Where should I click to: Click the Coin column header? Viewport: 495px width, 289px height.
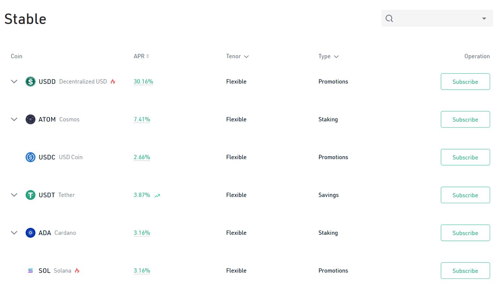tap(17, 56)
